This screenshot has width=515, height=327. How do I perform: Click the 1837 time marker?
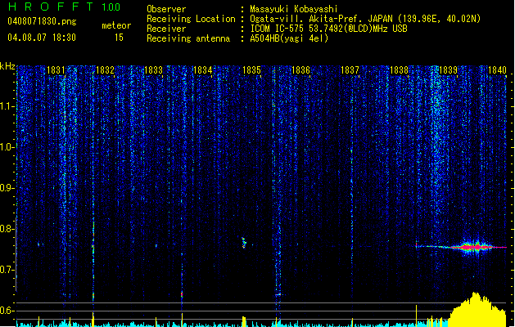coord(350,70)
